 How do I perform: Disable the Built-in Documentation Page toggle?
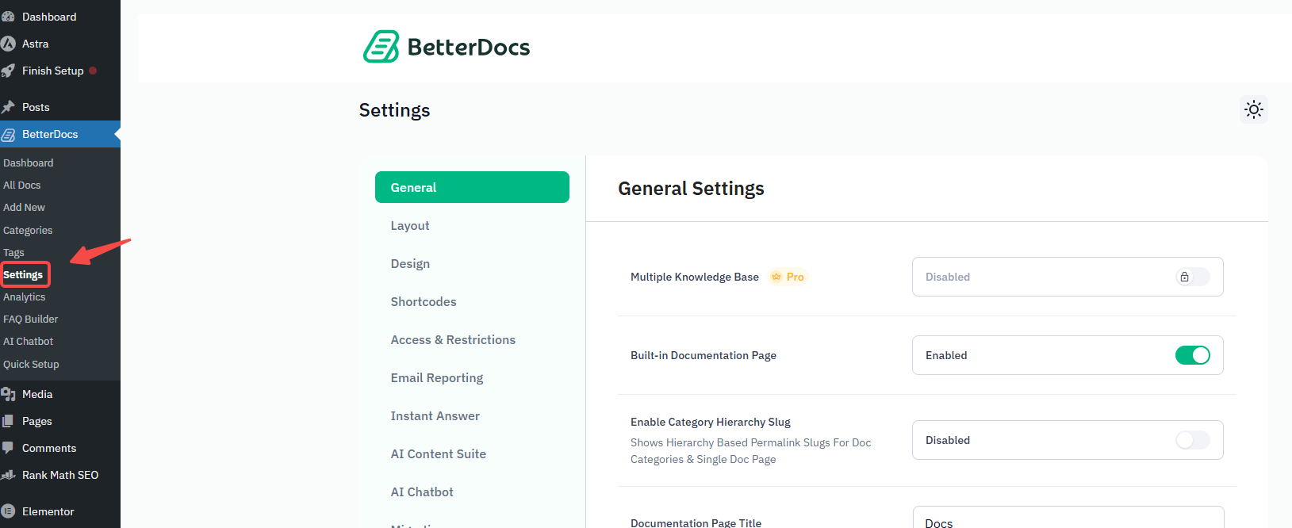click(1193, 355)
